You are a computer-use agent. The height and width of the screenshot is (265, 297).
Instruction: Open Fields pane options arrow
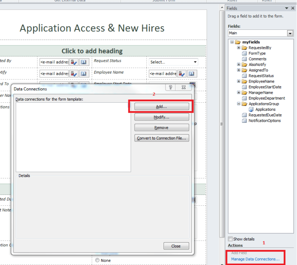coord(287,8)
